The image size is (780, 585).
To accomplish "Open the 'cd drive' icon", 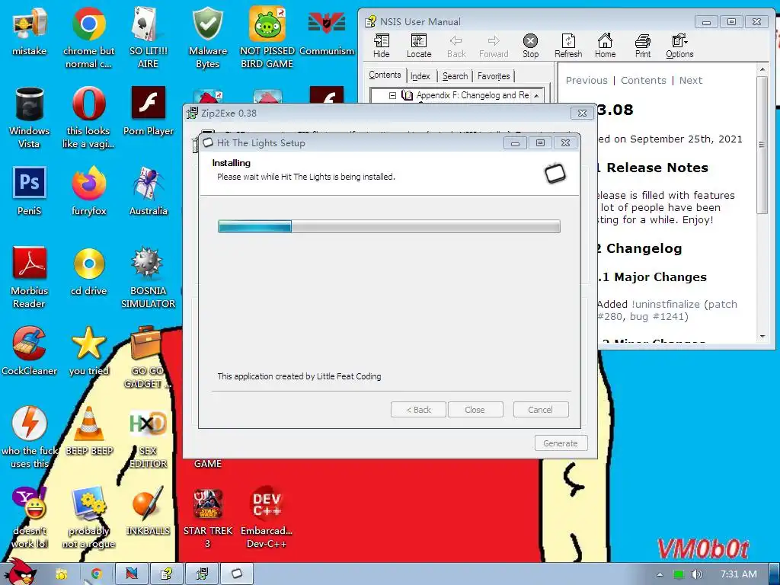I will [x=88, y=271].
